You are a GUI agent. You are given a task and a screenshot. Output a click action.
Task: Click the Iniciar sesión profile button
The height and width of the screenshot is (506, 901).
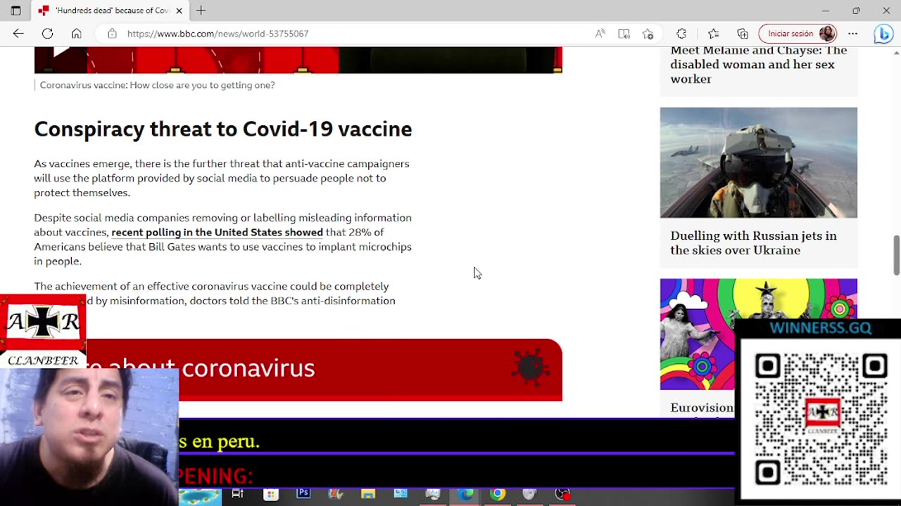[x=798, y=34]
